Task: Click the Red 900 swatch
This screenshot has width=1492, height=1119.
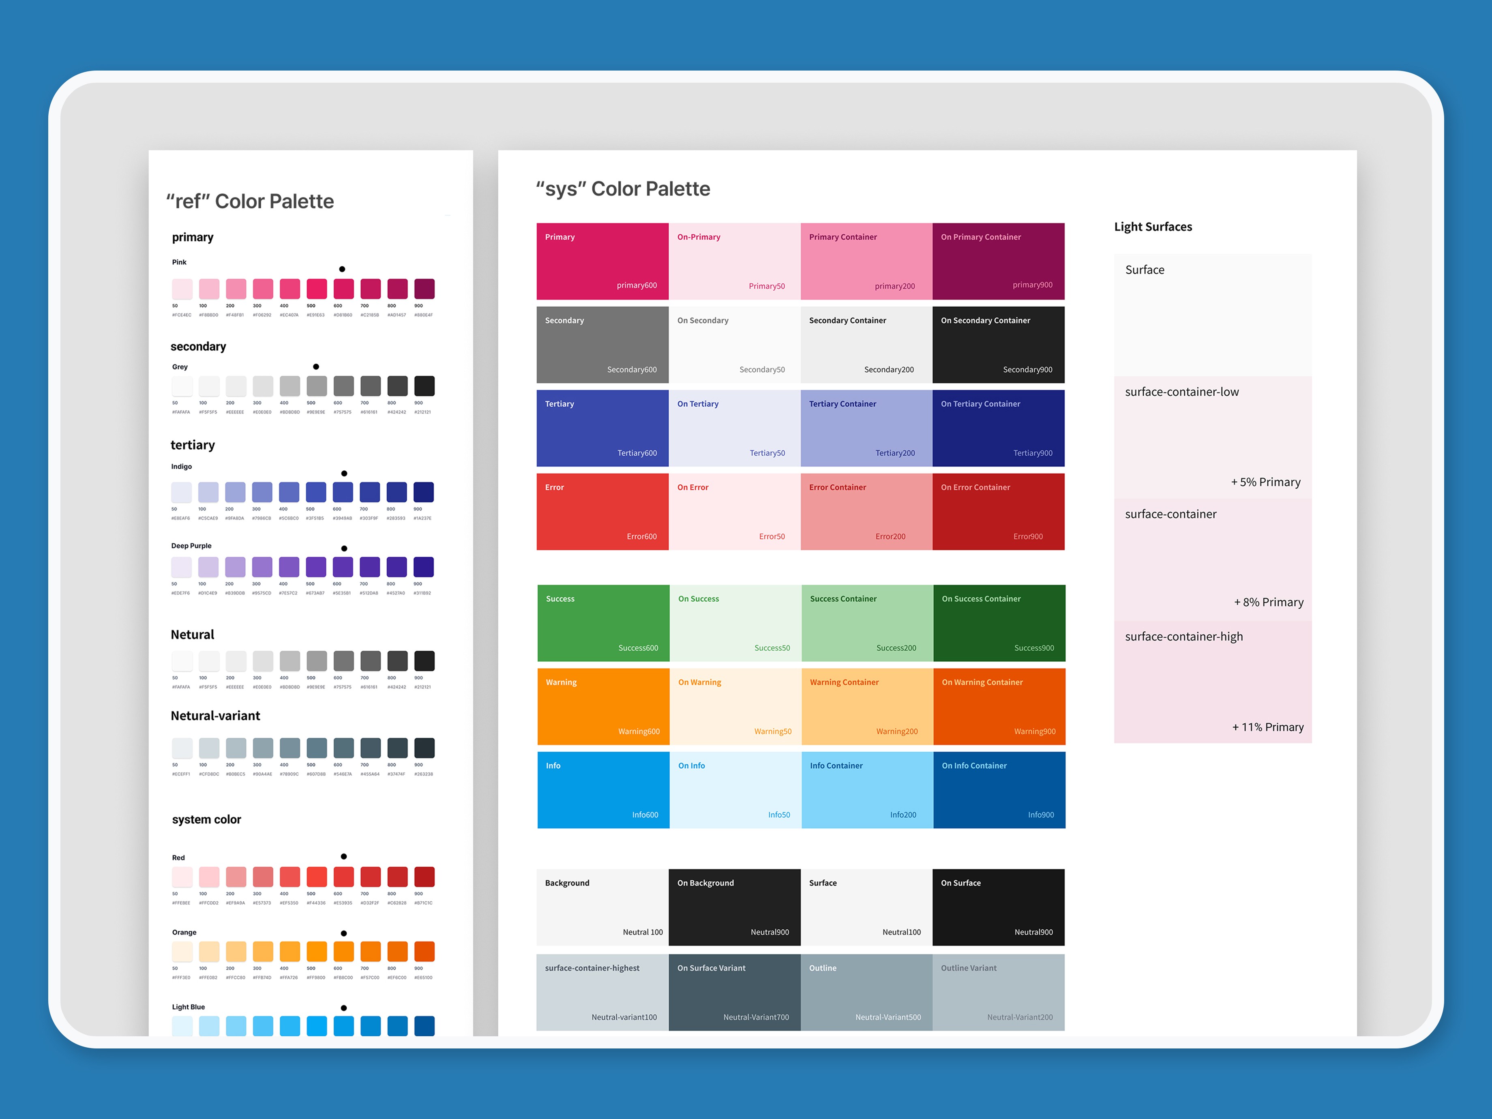Action: tap(424, 877)
